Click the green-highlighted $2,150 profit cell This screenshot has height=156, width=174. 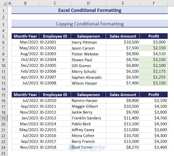tap(154, 48)
